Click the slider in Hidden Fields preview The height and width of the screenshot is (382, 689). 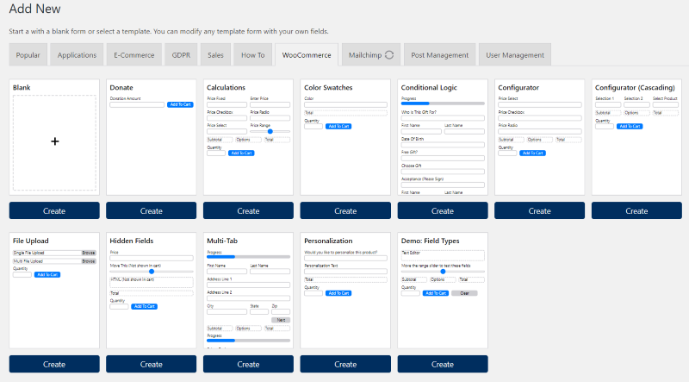[152, 272]
